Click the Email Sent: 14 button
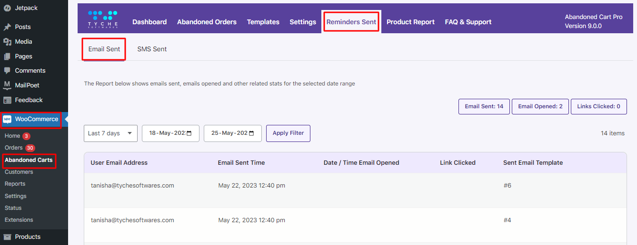637x245 pixels. pyautogui.click(x=484, y=106)
